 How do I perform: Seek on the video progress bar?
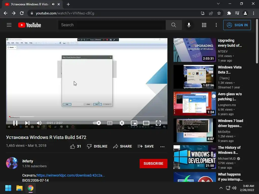(x=87, y=117)
